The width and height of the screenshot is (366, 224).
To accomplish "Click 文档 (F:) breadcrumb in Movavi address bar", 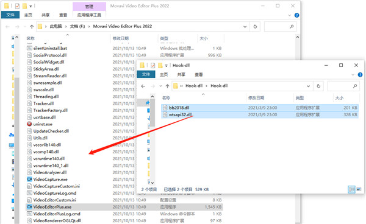I will (x=77, y=26).
